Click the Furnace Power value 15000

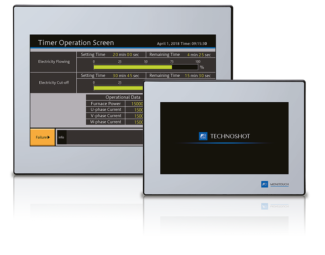point(137,104)
